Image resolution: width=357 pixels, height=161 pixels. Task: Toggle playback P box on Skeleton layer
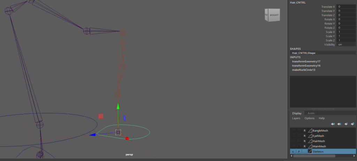pyautogui.click(x=299, y=152)
